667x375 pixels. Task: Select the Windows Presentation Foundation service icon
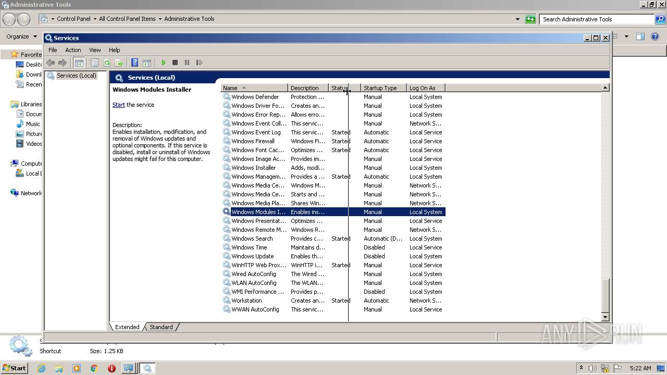tap(226, 221)
